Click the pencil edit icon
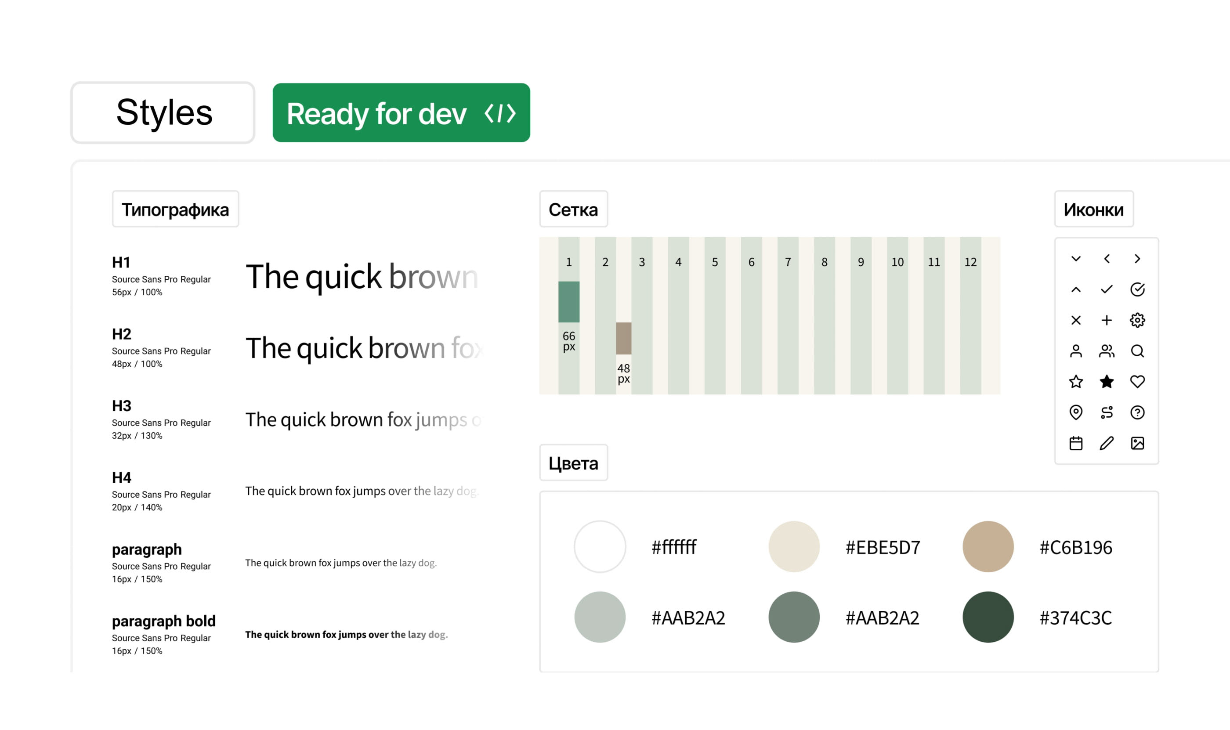1230x730 pixels. point(1107,443)
